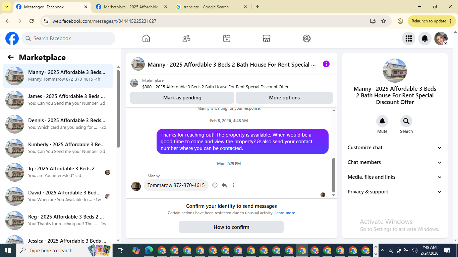This screenshot has width=458, height=257.
Task: Open Copilot from the taskbar
Action: [136, 250]
